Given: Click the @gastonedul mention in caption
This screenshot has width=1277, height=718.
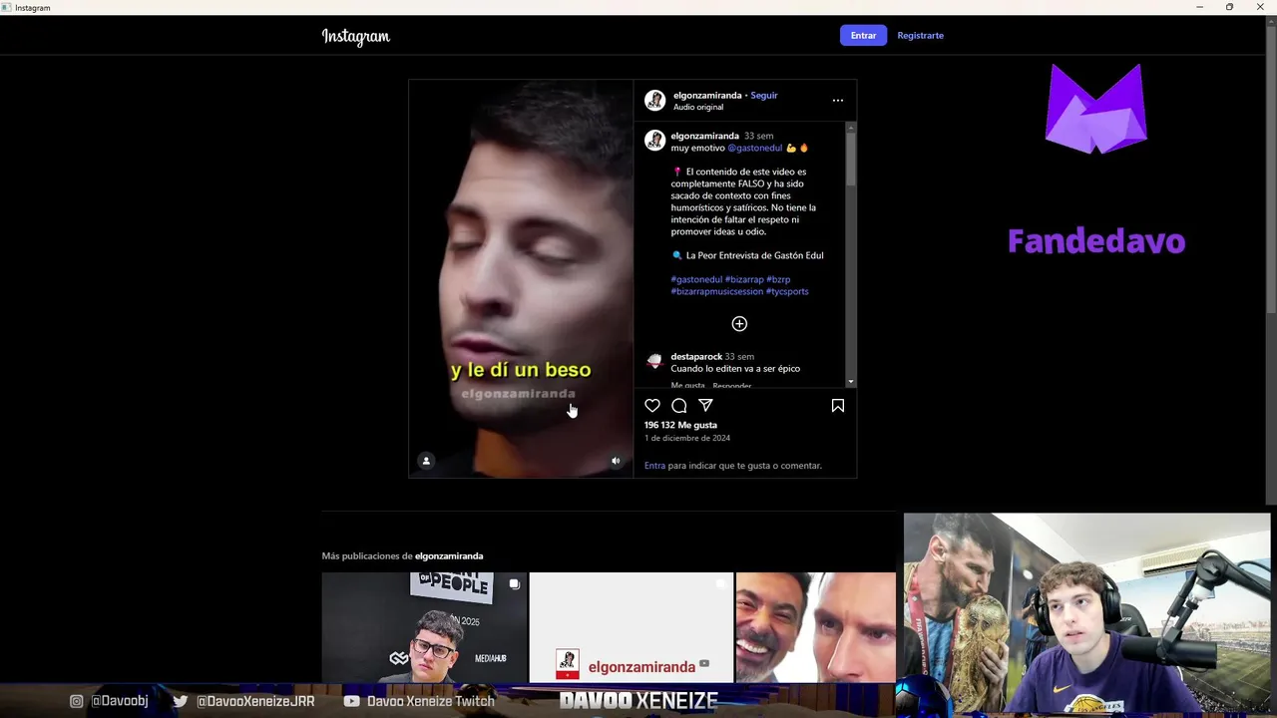Looking at the screenshot, I should tap(755, 148).
